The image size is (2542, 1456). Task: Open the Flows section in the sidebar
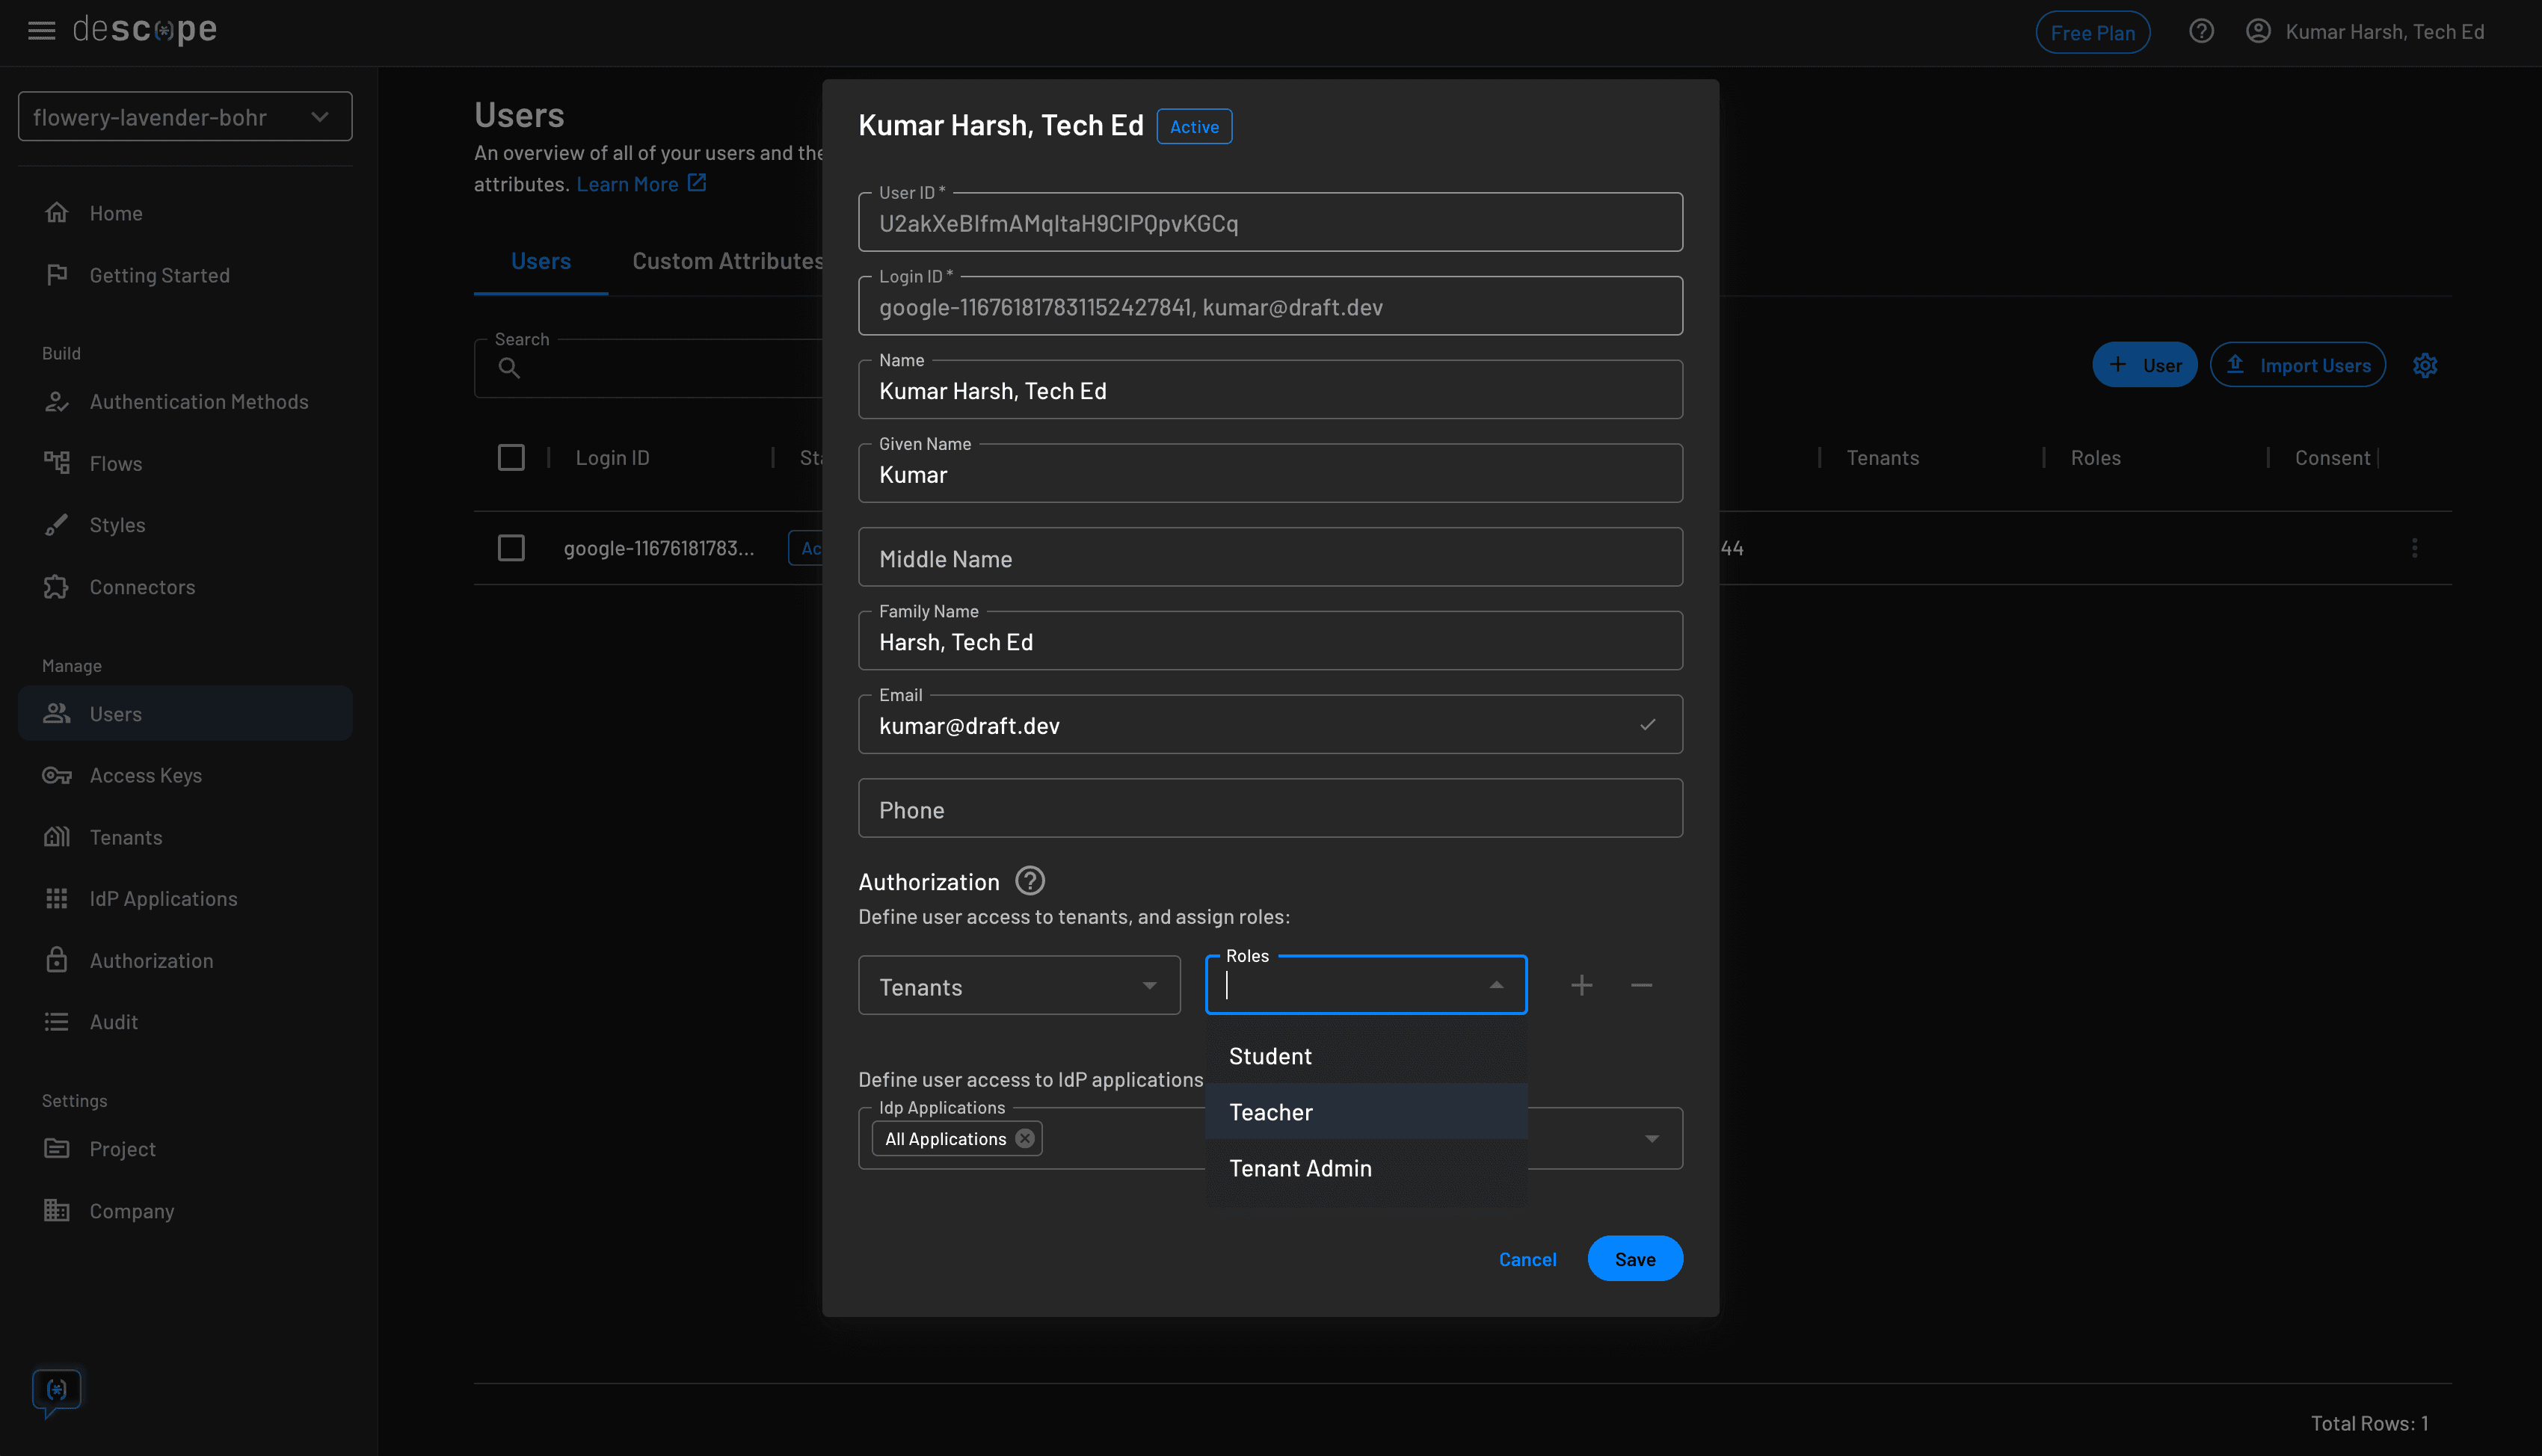(117, 463)
